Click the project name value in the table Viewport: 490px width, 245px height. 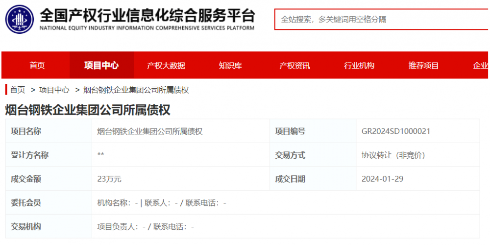tap(150, 131)
